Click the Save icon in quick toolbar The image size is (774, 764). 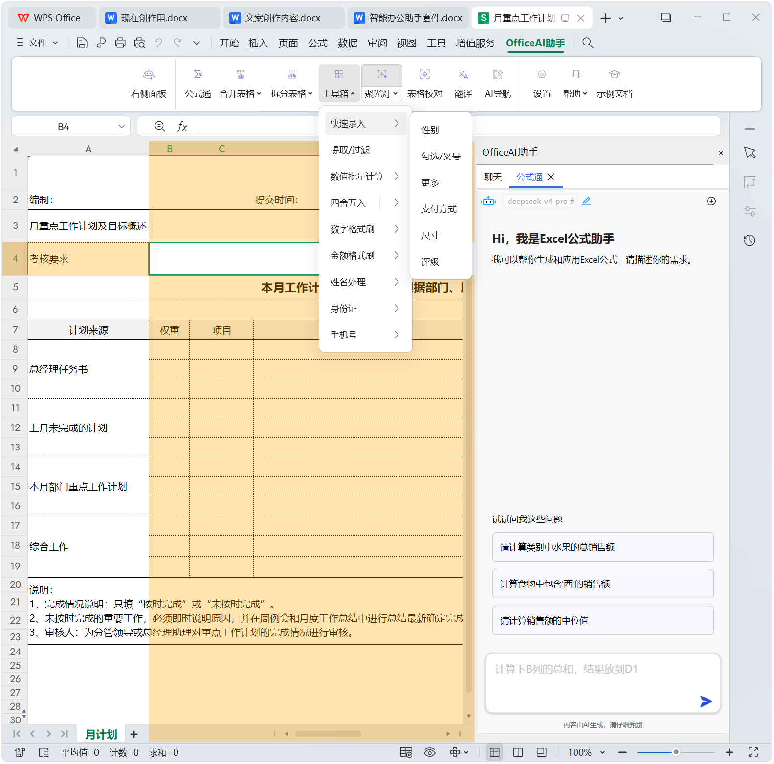click(x=82, y=43)
